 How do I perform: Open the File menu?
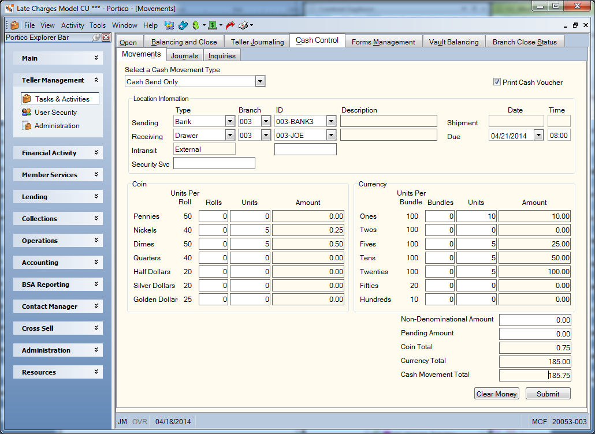29,25
